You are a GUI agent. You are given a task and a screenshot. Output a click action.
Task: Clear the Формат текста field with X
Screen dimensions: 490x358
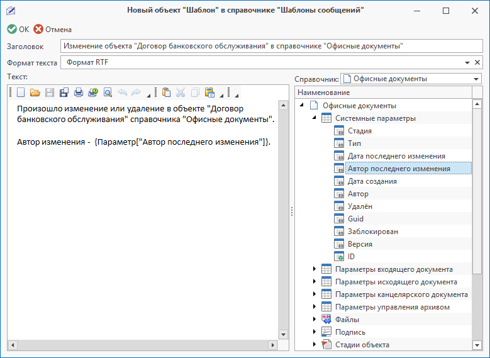(477, 63)
